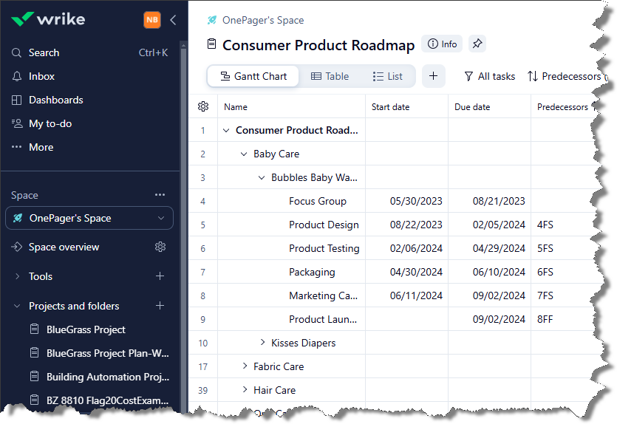
Task: Collapse the sidebar with the left chevron
Action: (173, 20)
